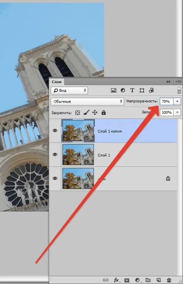Select the Слои panel tab
This screenshot has width=183, height=284.
point(57,82)
